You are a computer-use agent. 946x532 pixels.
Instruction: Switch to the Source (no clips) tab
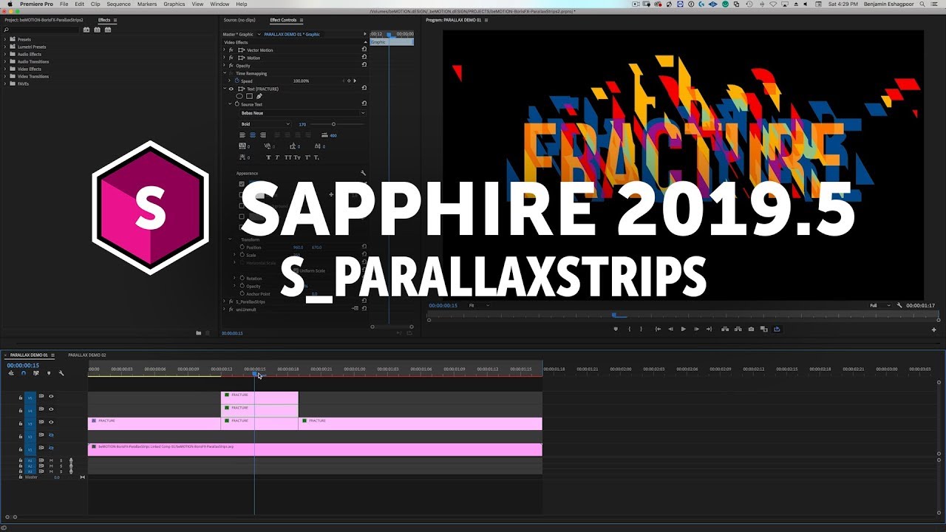coord(239,20)
